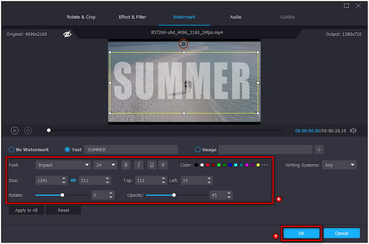Pick the red color swatch
The image size is (369, 244).
click(x=208, y=165)
